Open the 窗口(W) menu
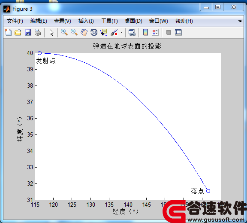 click(159, 21)
